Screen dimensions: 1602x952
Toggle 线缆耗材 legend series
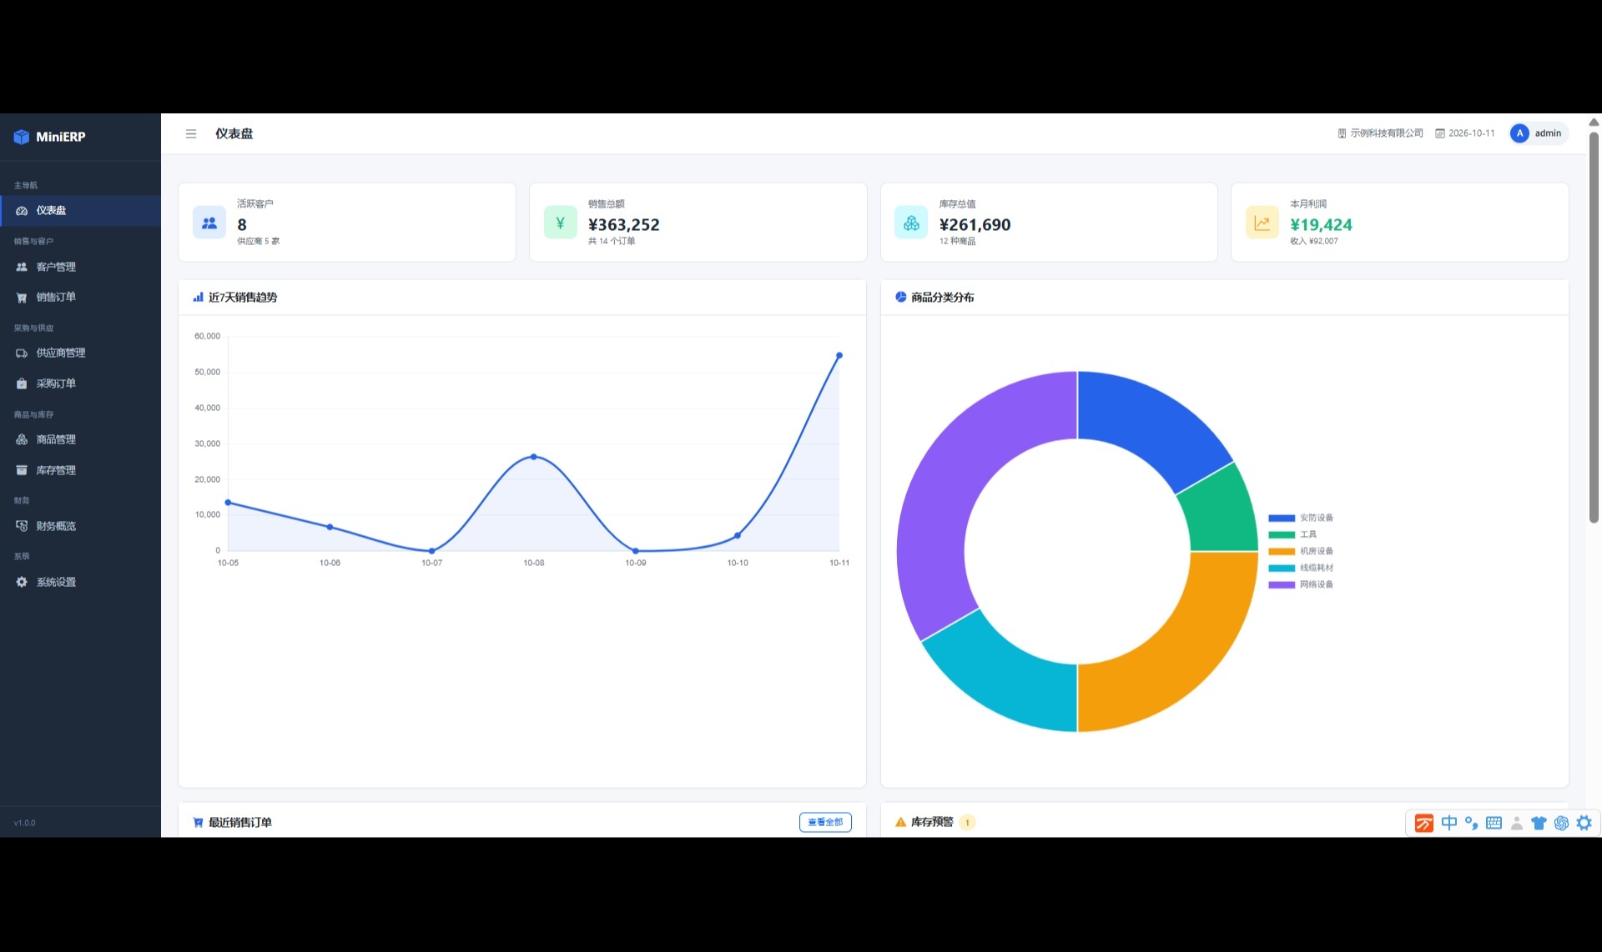tap(1301, 568)
